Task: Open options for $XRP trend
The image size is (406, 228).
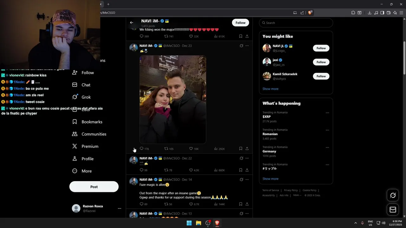Action: [x=327, y=113]
